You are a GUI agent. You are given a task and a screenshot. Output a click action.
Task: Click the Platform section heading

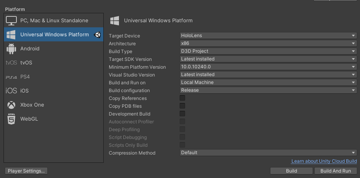point(15,9)
